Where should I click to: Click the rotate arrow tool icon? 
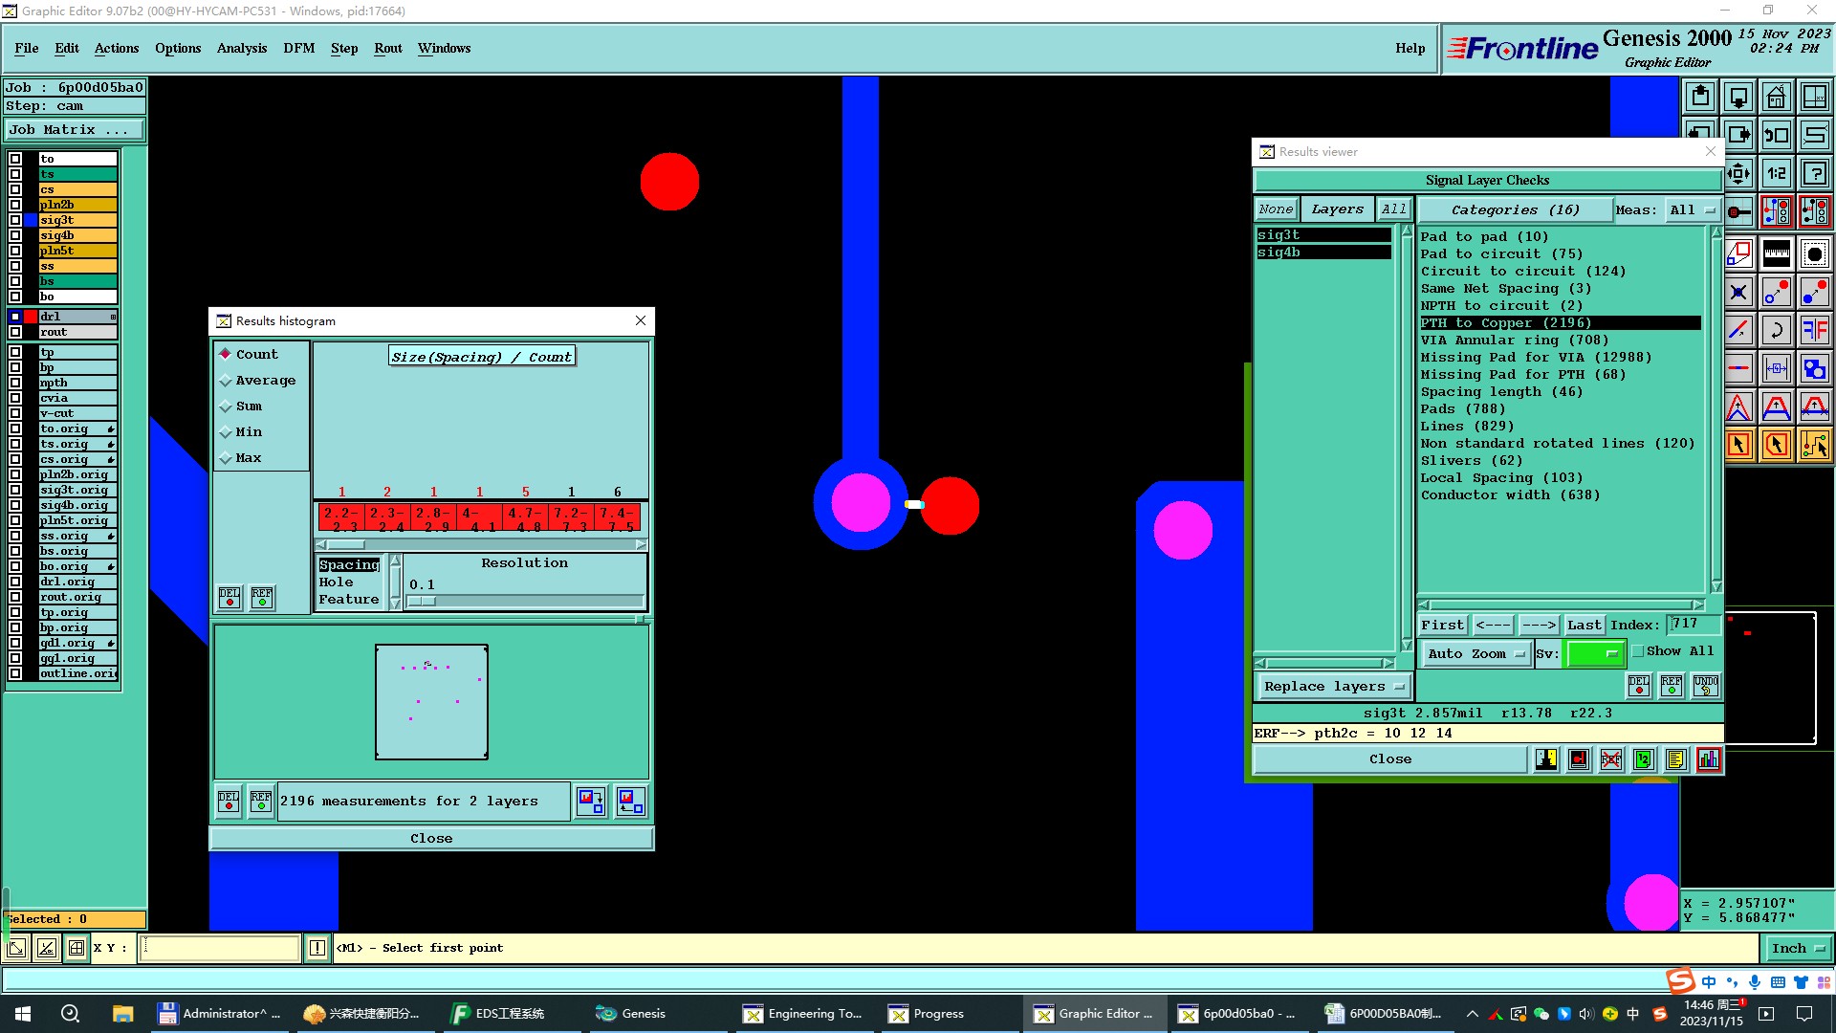1776,331
